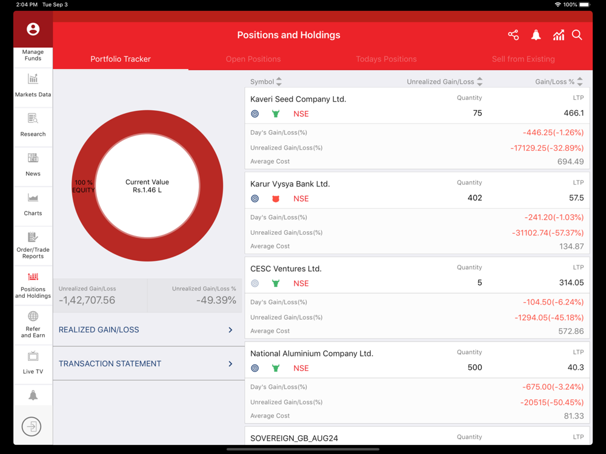Click NSE label for Karur Vysya Bank
This screenshot has height=454, width=606.
click(301, 199)
